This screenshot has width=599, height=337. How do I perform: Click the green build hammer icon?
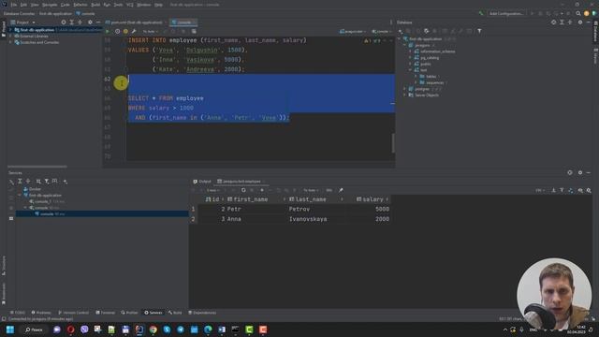coord(481,13)
